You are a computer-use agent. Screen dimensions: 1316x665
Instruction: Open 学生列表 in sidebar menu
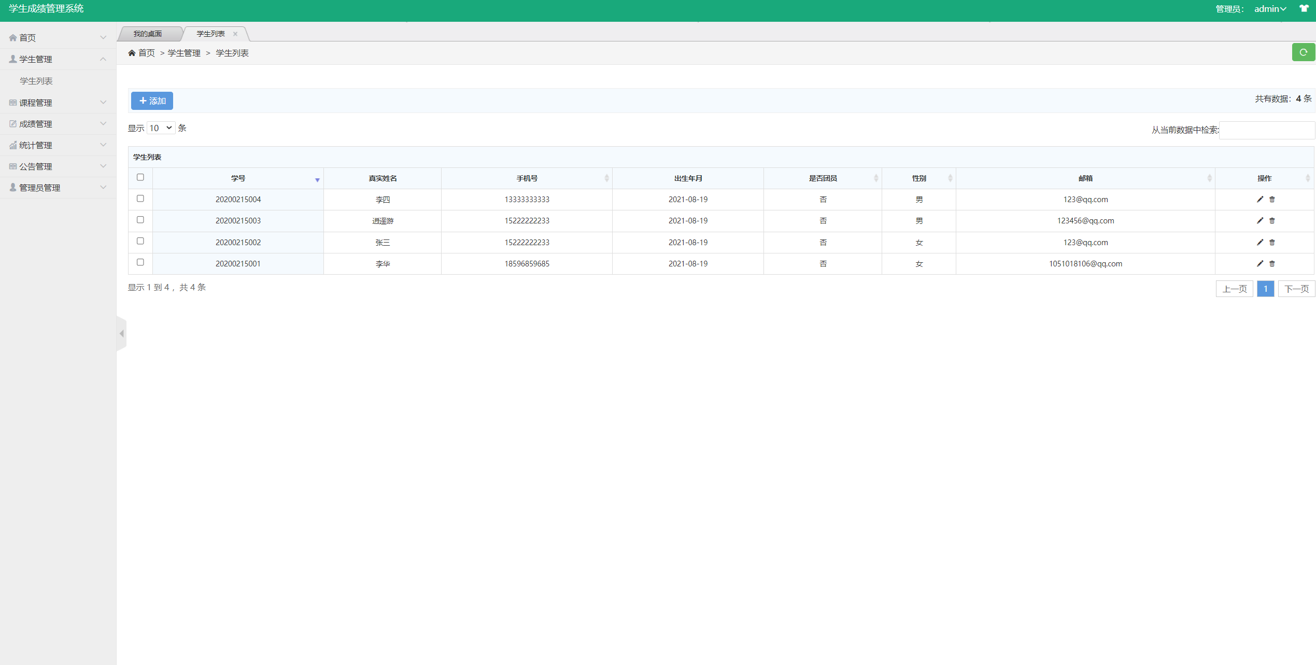tap(36, 81)
